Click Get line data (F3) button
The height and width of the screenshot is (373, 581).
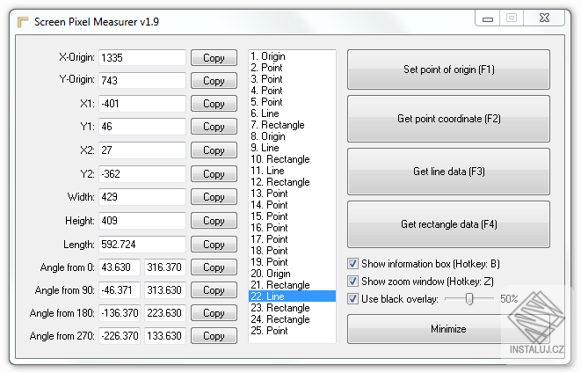448,172
